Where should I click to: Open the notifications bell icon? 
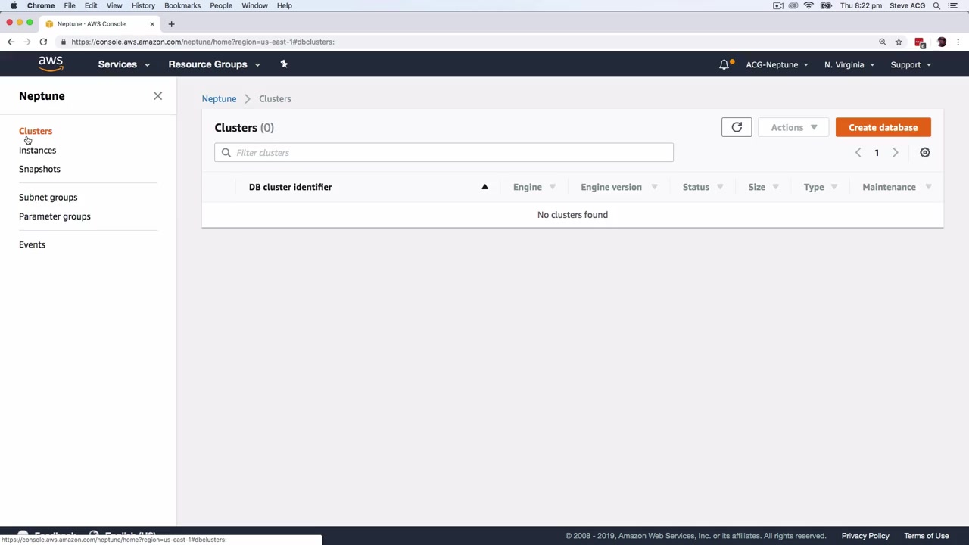point(724,64)
